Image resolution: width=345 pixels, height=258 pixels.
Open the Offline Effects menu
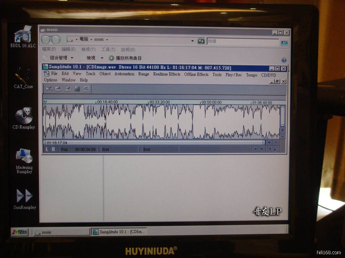click(x=196, y=75)
